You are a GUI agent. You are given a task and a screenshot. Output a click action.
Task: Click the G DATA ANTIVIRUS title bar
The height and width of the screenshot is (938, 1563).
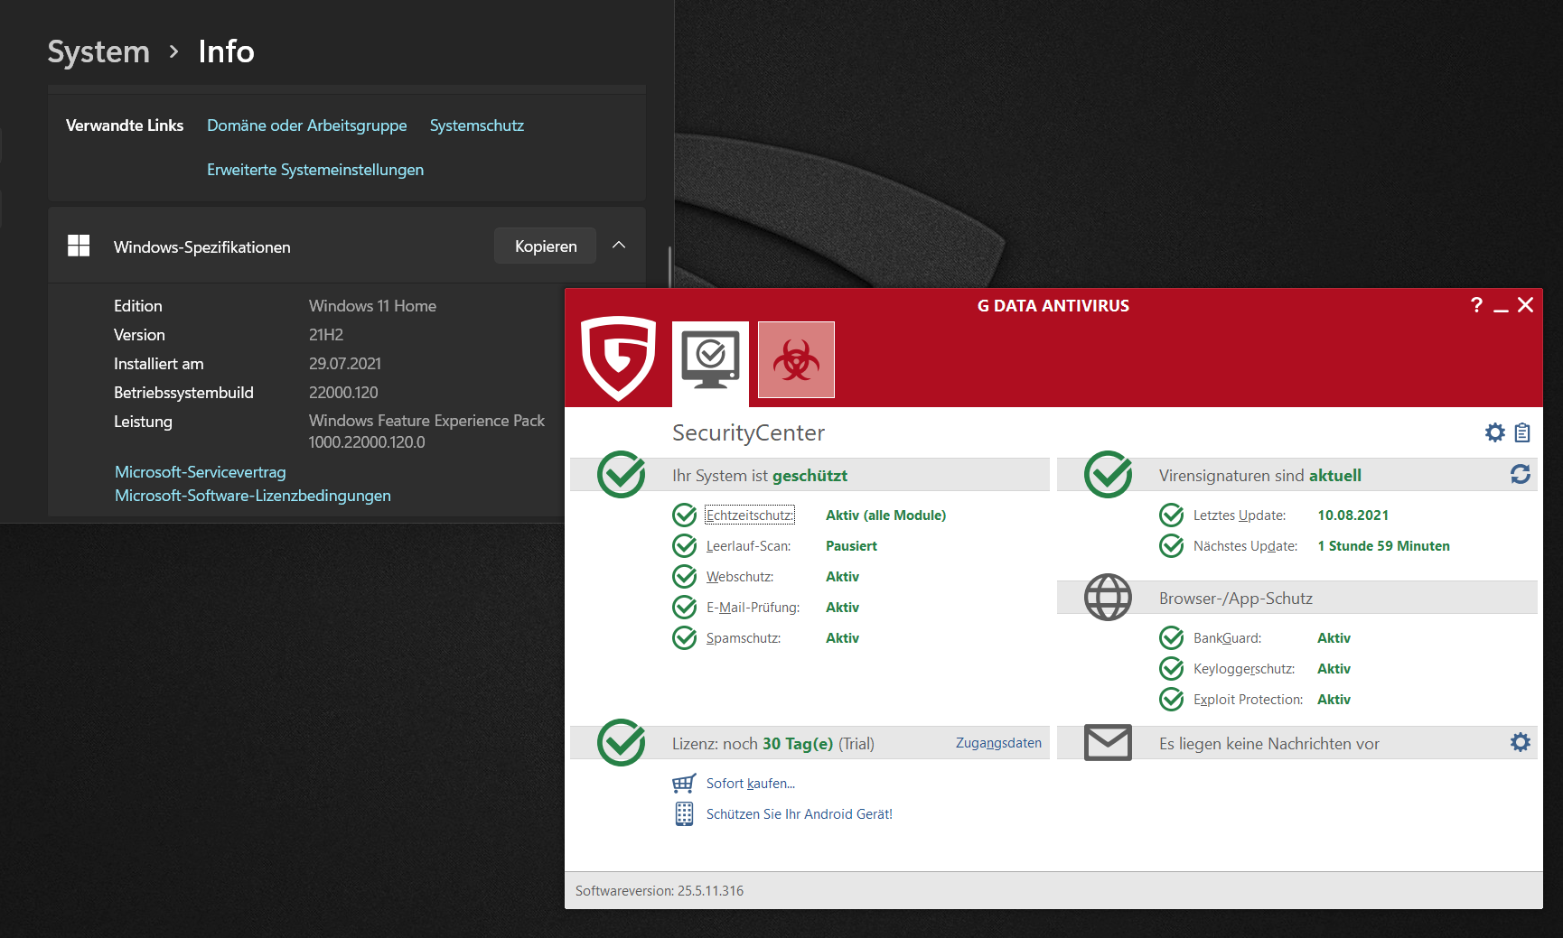pos(1053,305)
